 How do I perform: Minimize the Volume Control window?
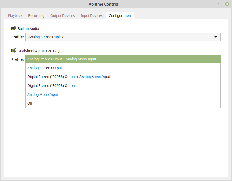point(210,4)
